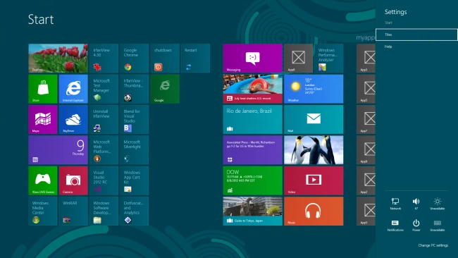Click the Uninstall IrfanView tile

(104, 120)
